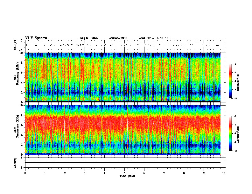Click the "ch.1(V)" axis label
This screenshot has width=252, height=194.
[15, 45]
